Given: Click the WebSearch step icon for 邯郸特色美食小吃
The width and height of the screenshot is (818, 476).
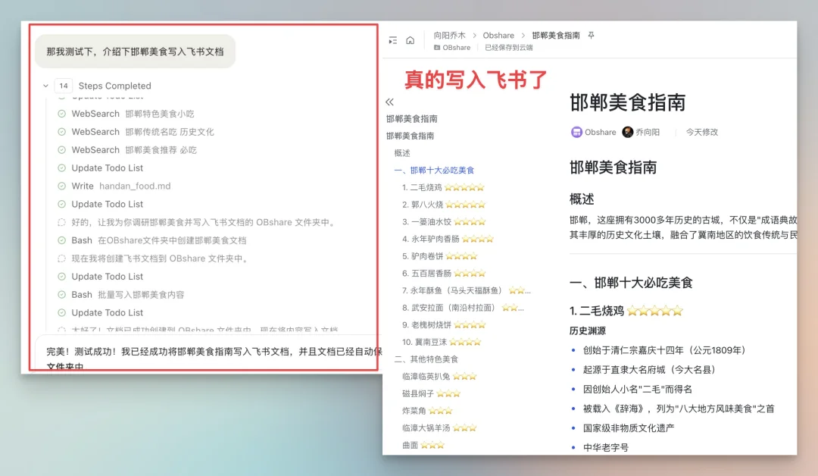Looking at the screenshot, I should tap(61, 114).
